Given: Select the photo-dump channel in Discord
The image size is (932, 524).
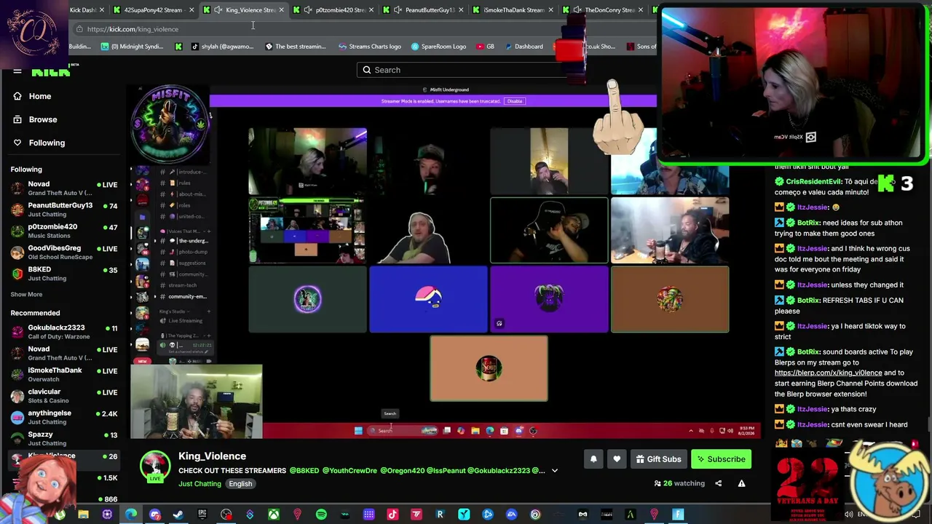Looking at the screenshot, I should click(x=192, y=252).
